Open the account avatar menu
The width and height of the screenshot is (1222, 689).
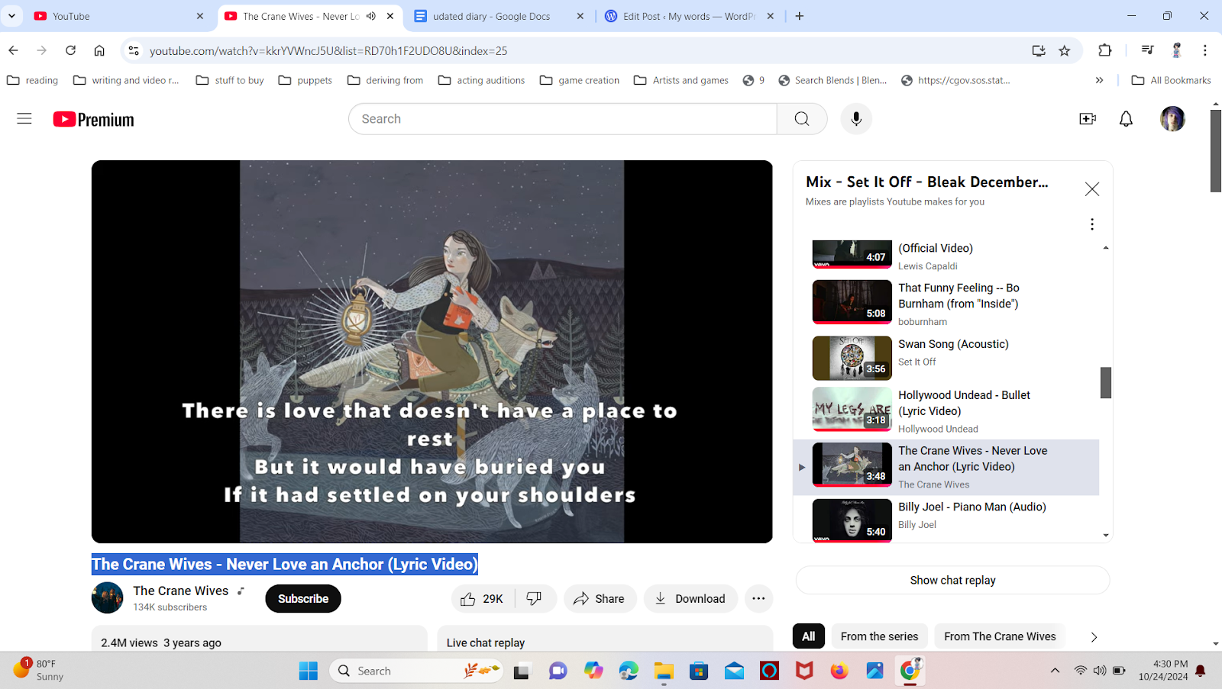tap(1172, 119)
